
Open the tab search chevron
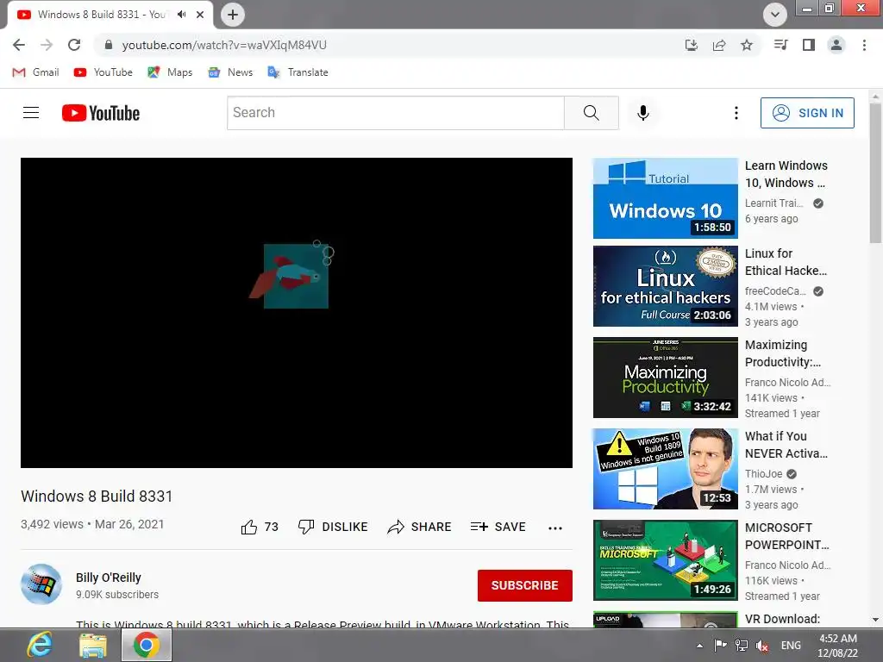(775, 15)
